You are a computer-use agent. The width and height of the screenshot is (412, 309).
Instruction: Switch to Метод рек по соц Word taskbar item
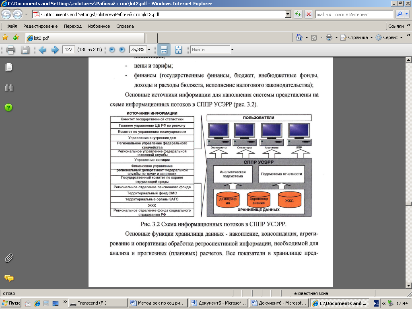pos(159,303)
